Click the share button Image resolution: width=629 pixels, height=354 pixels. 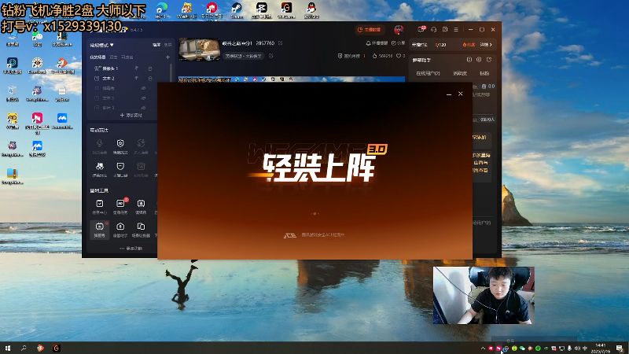pos(399,43)
